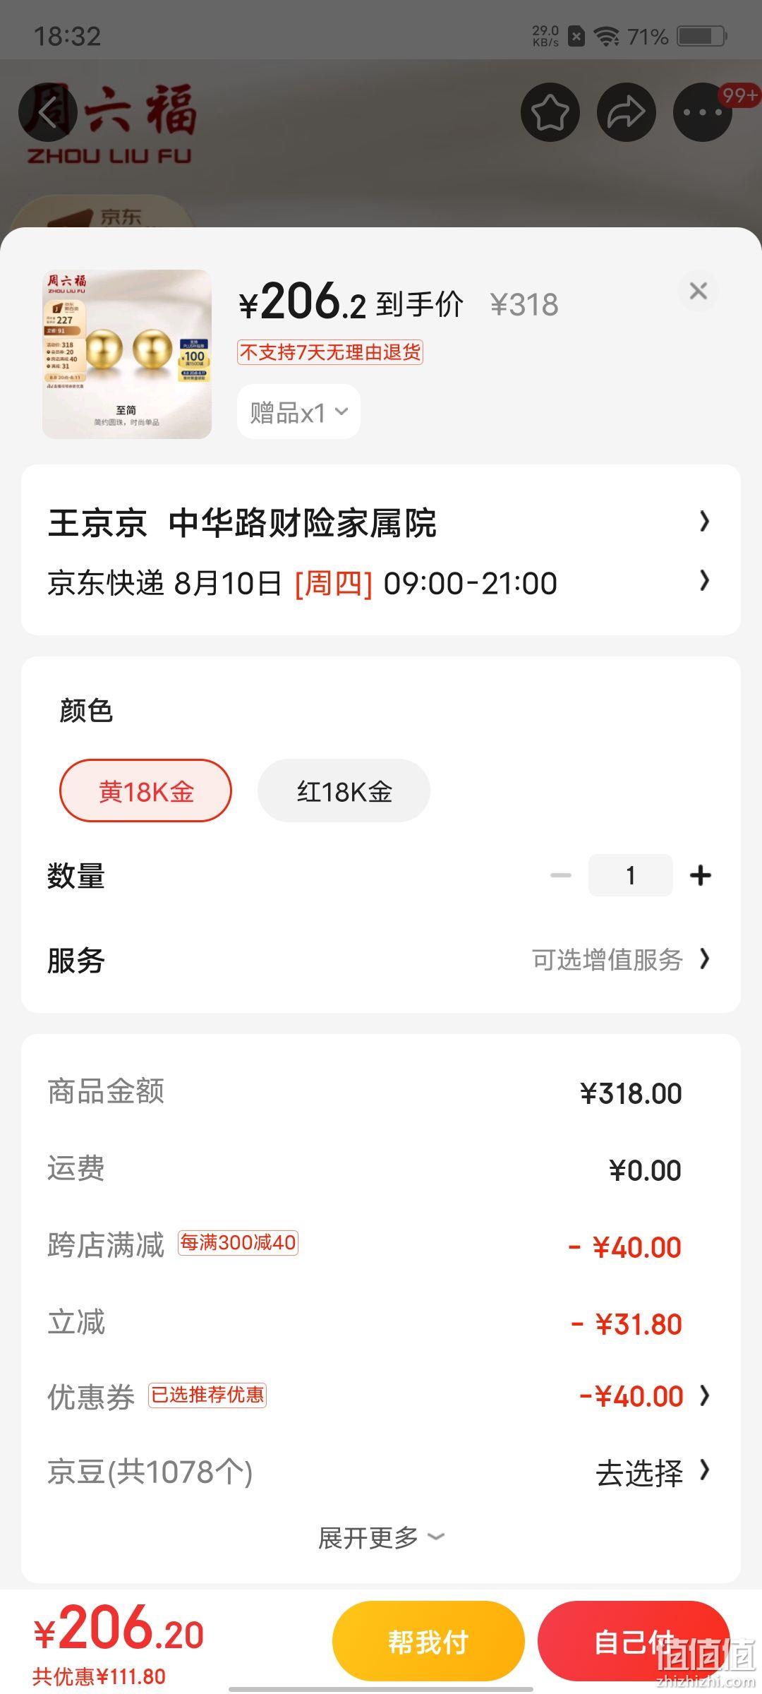Tap the 自己付 pay button
This screenshot has width=762, height=1694.
click(634, 1641)
